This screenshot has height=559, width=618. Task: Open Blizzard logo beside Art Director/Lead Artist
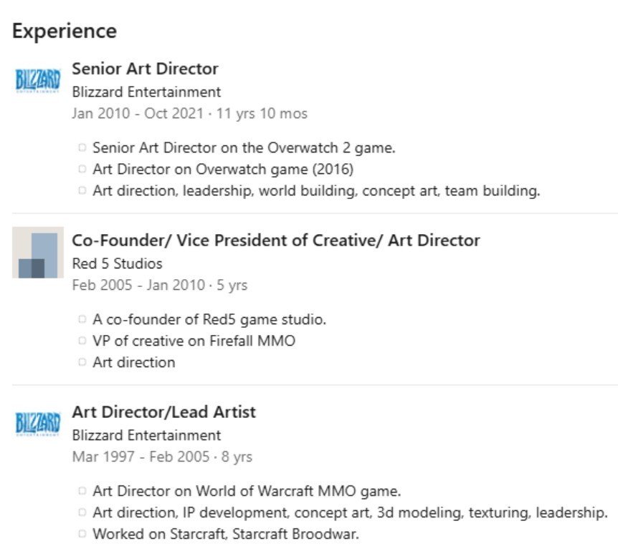click(x=38, y=424)
